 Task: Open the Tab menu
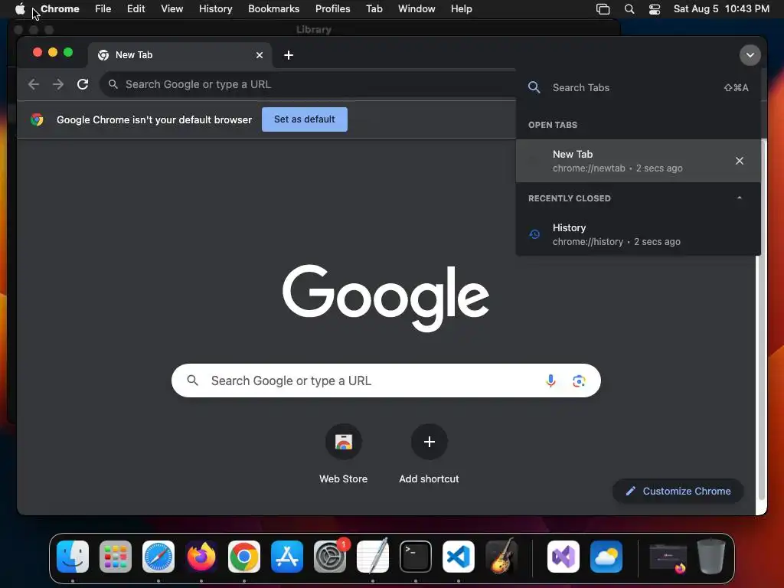click(x=374, y=9)
